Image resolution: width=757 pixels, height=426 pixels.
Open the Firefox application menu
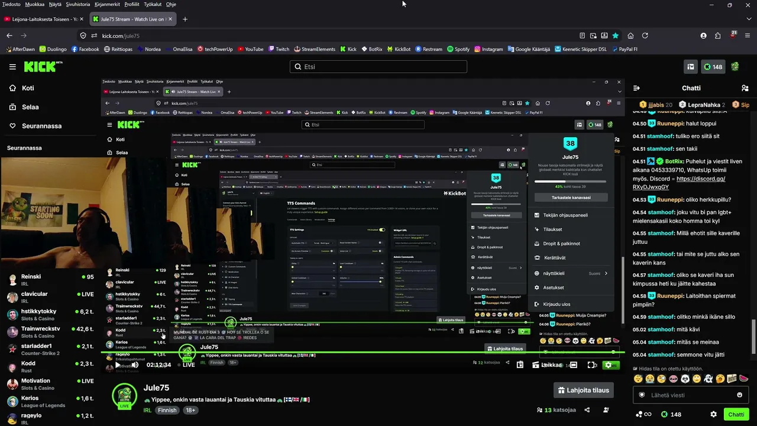[748, 35]
